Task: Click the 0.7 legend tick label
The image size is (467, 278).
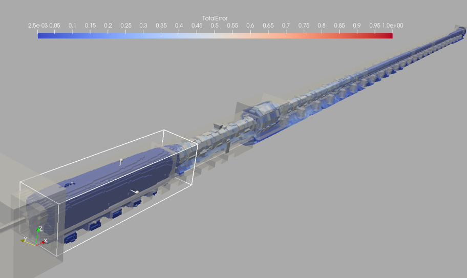Action: click(286, 26)
